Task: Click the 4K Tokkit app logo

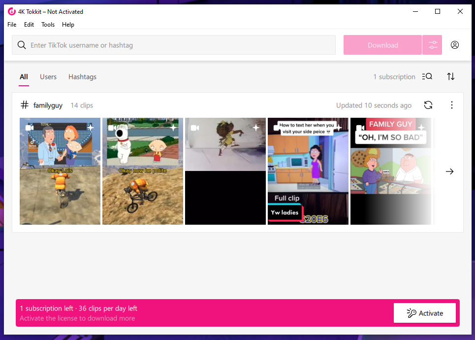Action: 12,11
